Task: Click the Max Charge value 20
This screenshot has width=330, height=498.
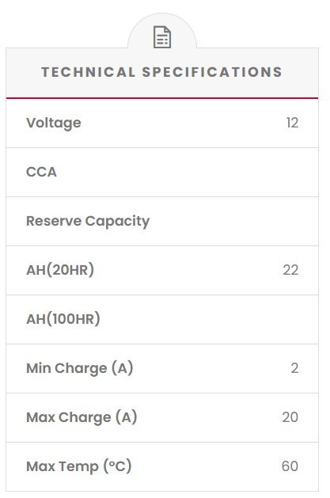Action: (x=290, y=417)
